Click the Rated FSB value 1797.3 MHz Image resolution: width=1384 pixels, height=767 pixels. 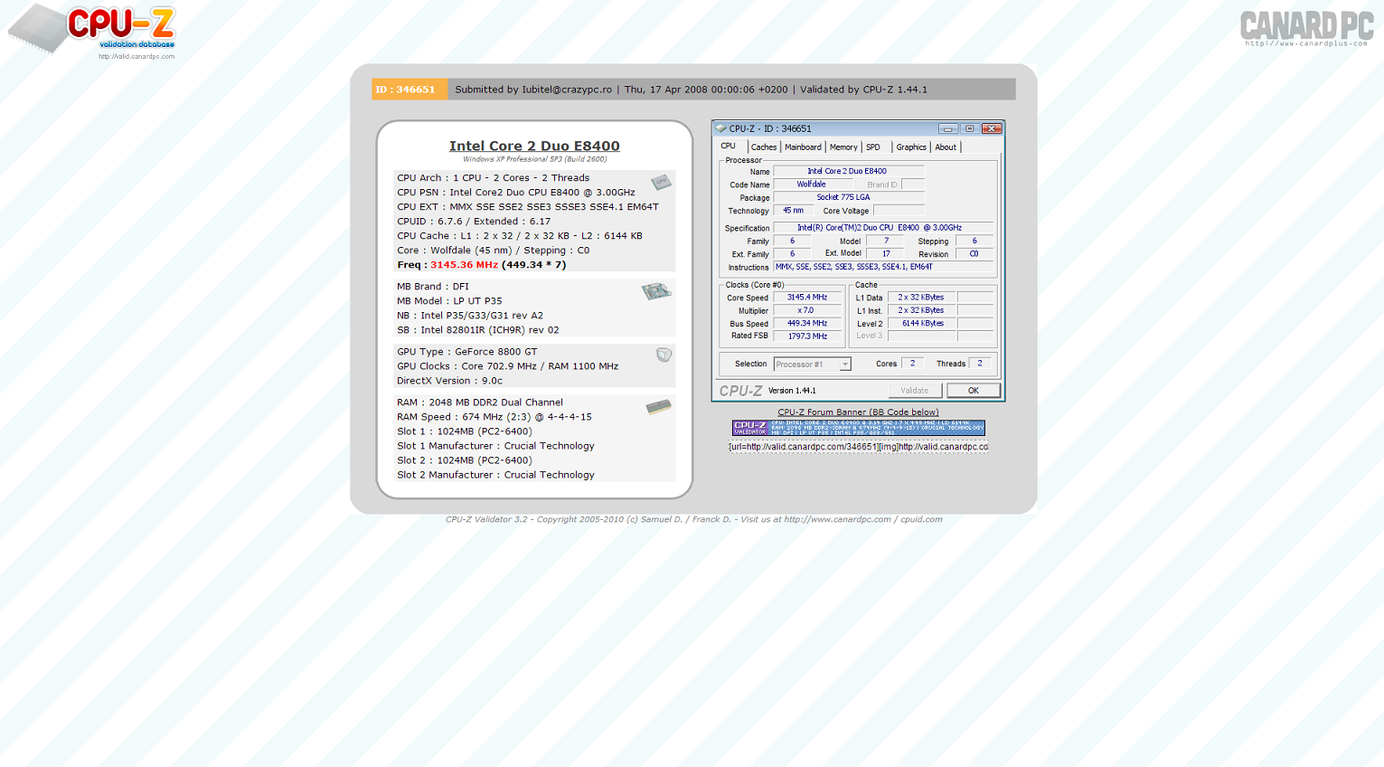[807, 336]
